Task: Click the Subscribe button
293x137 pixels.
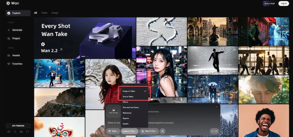Action: tap(270, 4)
